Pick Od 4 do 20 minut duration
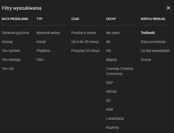Screen dimensions: 174x133 85,42
